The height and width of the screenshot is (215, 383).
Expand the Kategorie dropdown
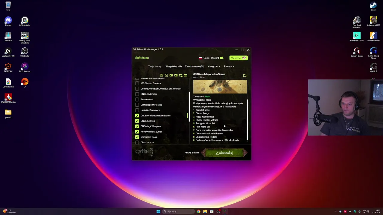click(214, 66)
